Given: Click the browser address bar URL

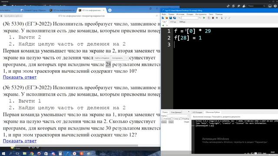Looking at the screenshot, I should tap(13, 16).
